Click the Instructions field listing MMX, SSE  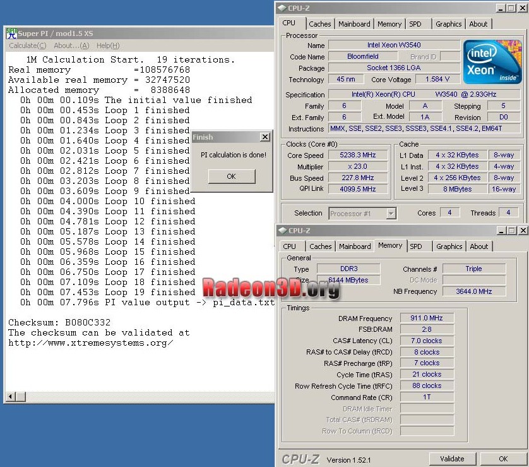424,128
